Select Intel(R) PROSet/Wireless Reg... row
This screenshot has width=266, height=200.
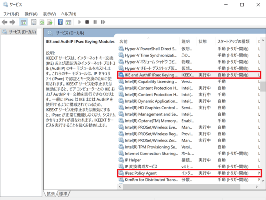[x=189, y=134]
